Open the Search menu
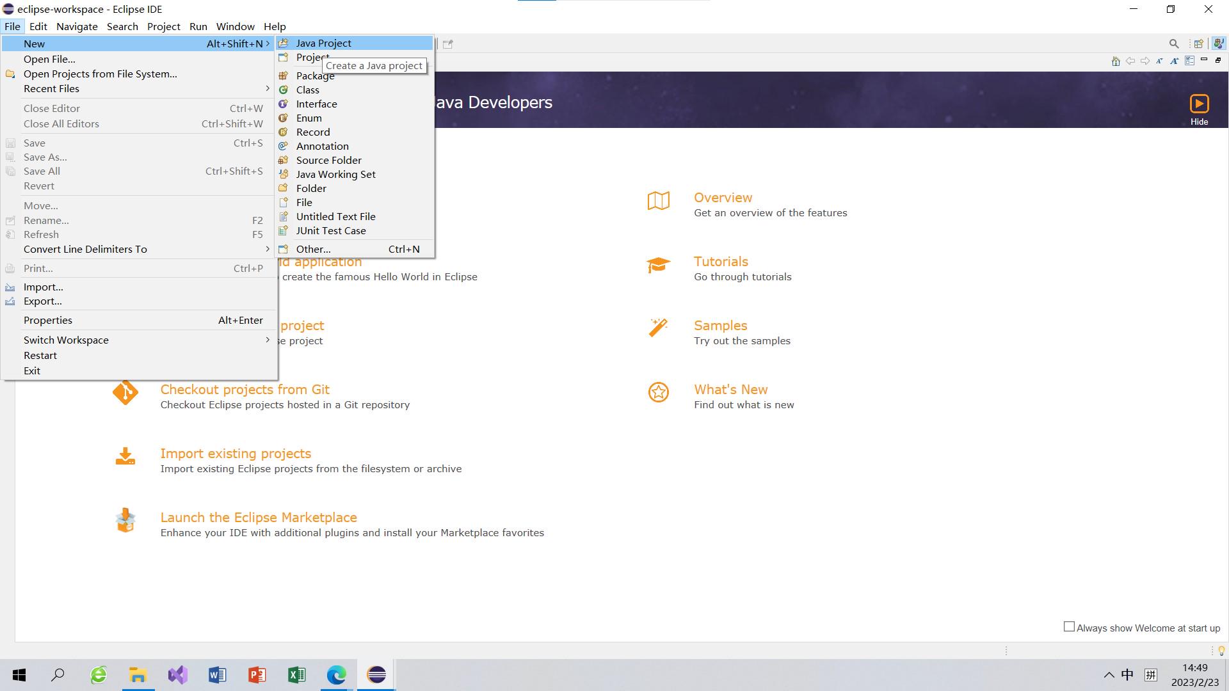Screen dimensions: 1229x691 pyautogui.click(x=122, y=26)
